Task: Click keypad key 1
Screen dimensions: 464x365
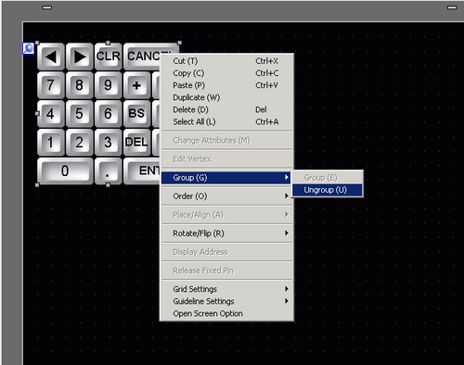Action: (x=51, y=142)
